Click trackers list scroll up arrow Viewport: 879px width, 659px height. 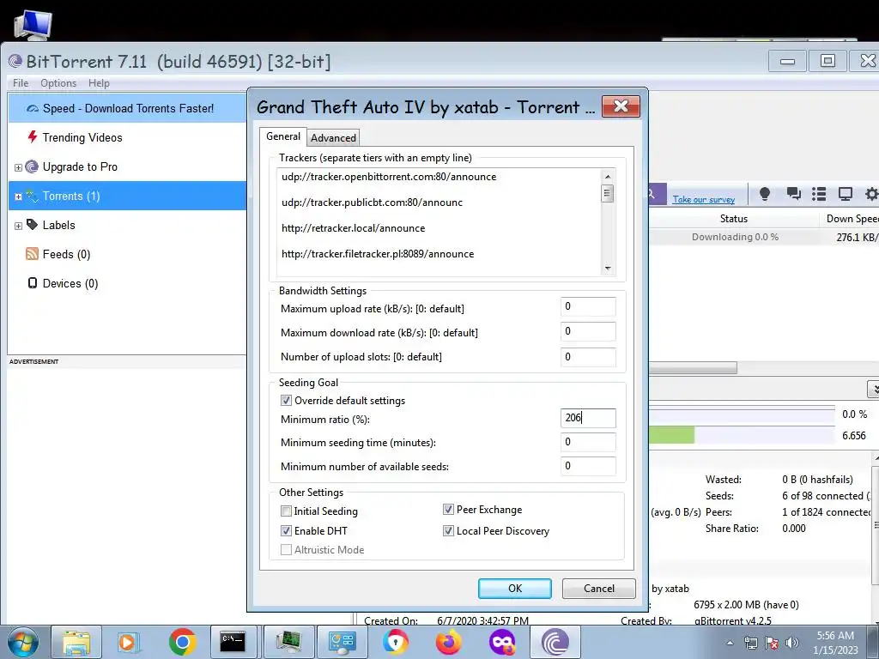(607, 177)
